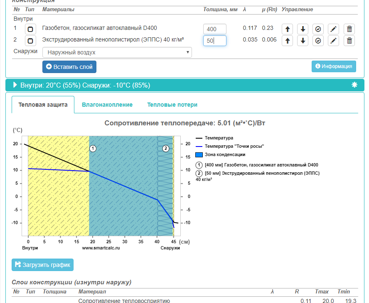Screen dimensions: 369x303
Task: Click the 'Толщина, мм' column header
Action: pos(220,10)
